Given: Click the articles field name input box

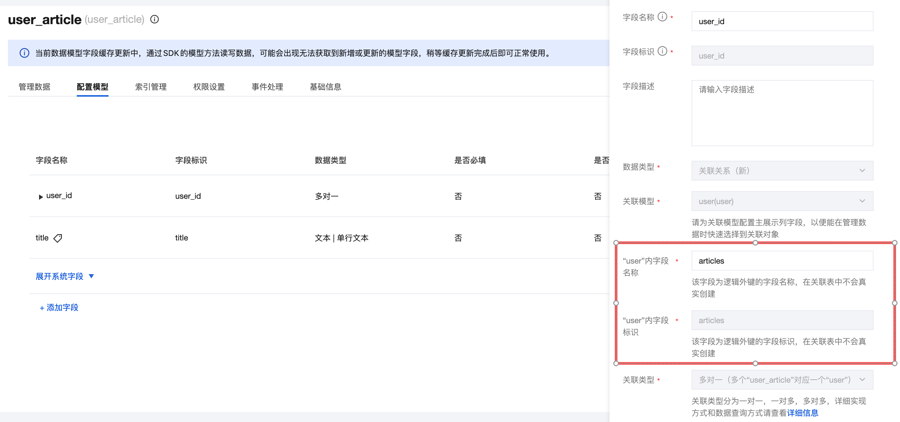Looking at the screenshot, I should coord(782,261).
